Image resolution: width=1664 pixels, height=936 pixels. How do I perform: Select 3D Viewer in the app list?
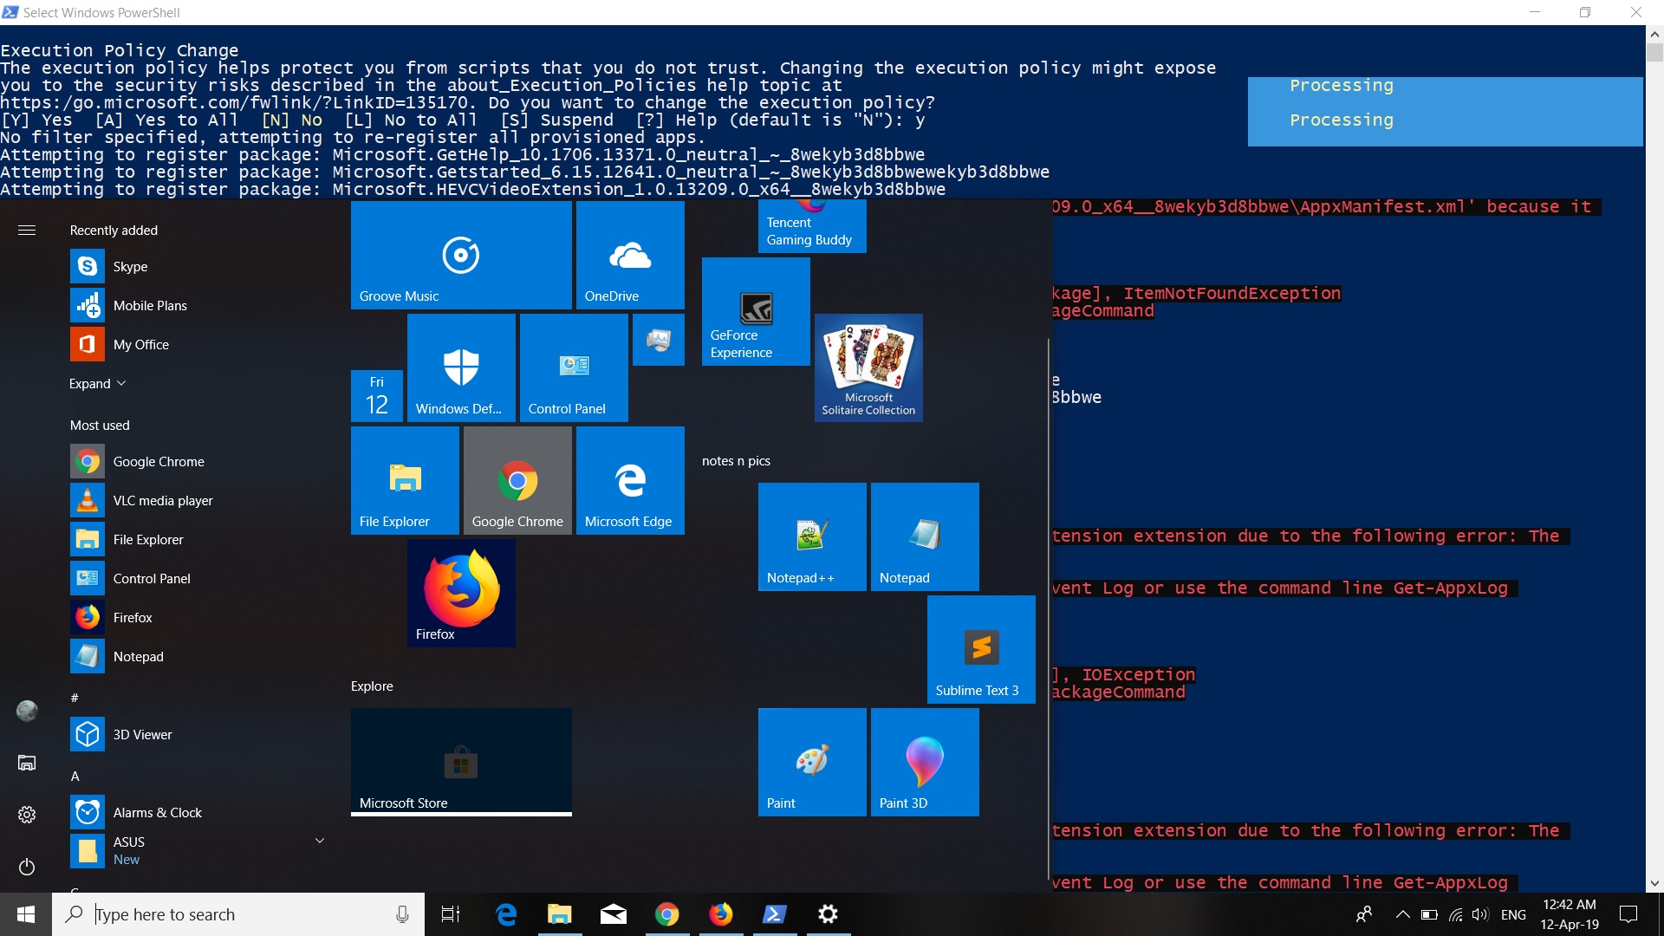[142, 735]
